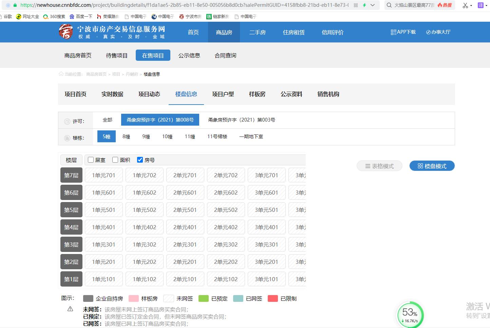Screen dimensions: 490x328
Task: Switch to the 销售机构 tab
Action: 328,94
